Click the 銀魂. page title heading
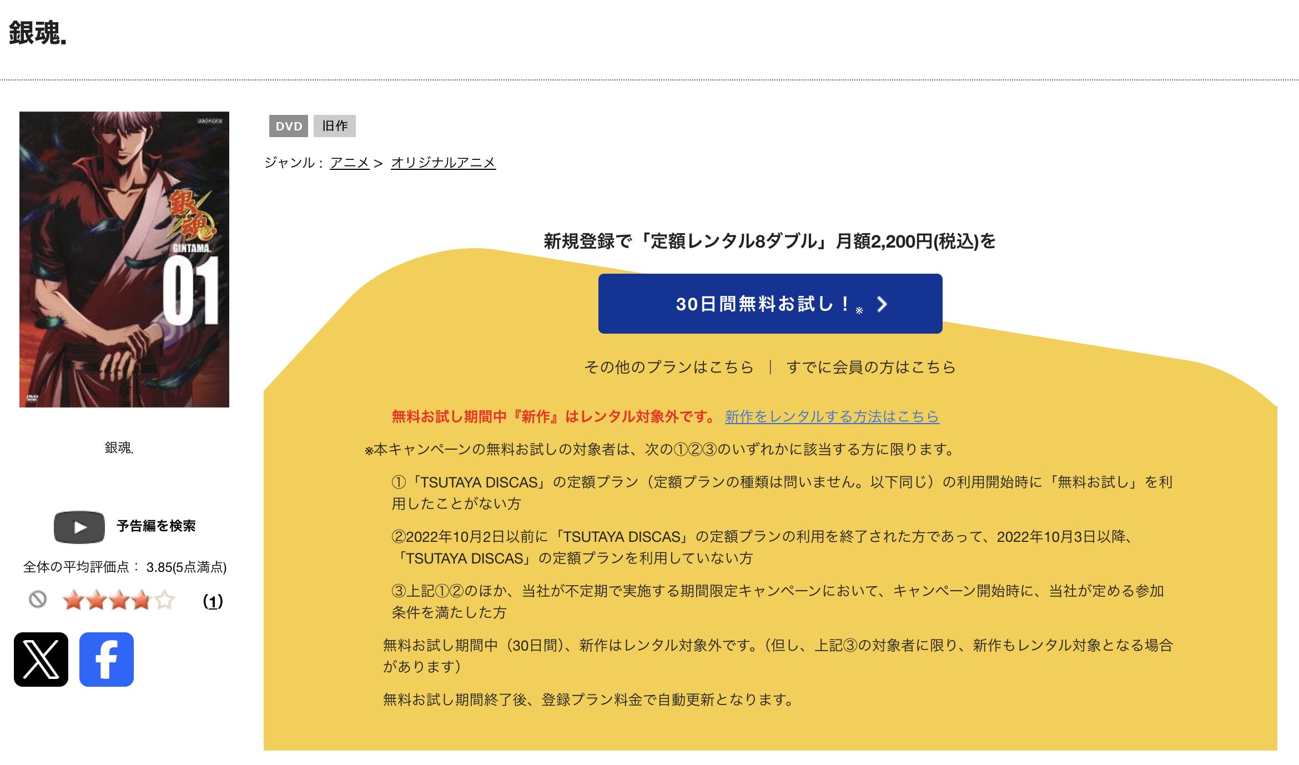 tap(38, 33)
